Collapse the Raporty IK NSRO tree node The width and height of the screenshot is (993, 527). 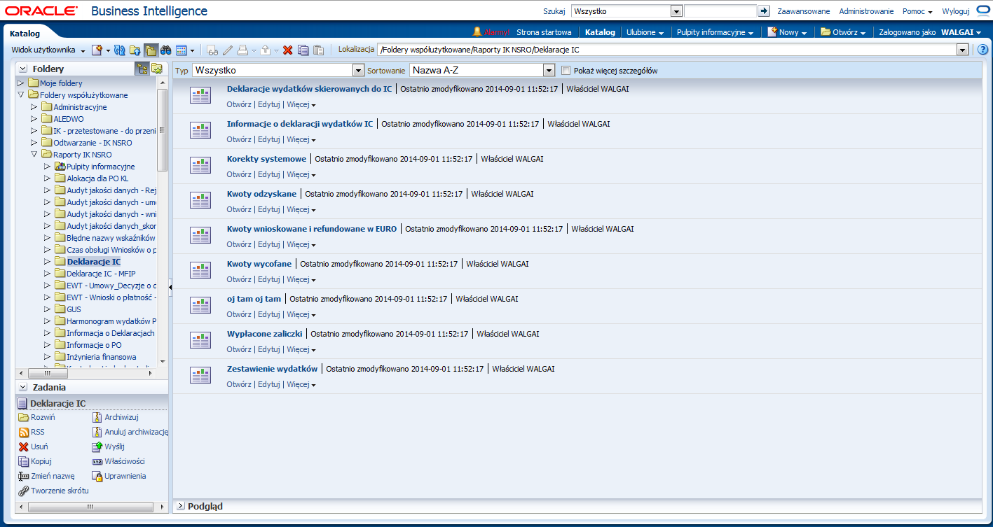(x=34, y=155)
